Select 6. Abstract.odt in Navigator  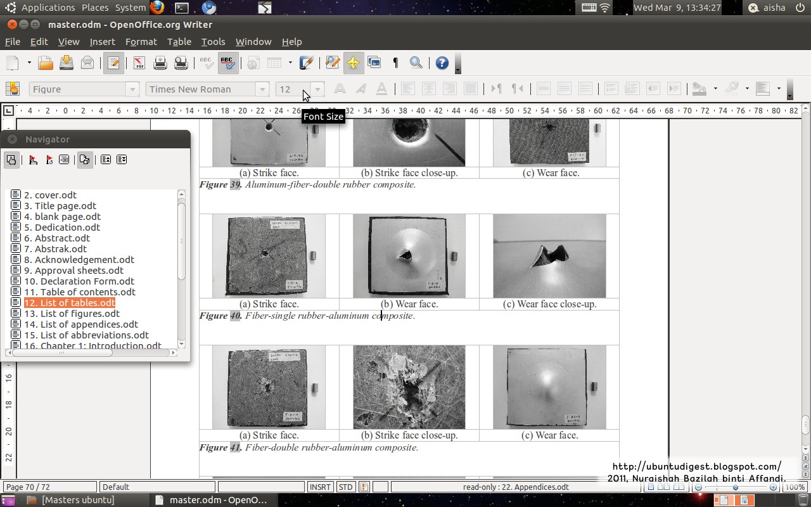click(x=57, y=238)
